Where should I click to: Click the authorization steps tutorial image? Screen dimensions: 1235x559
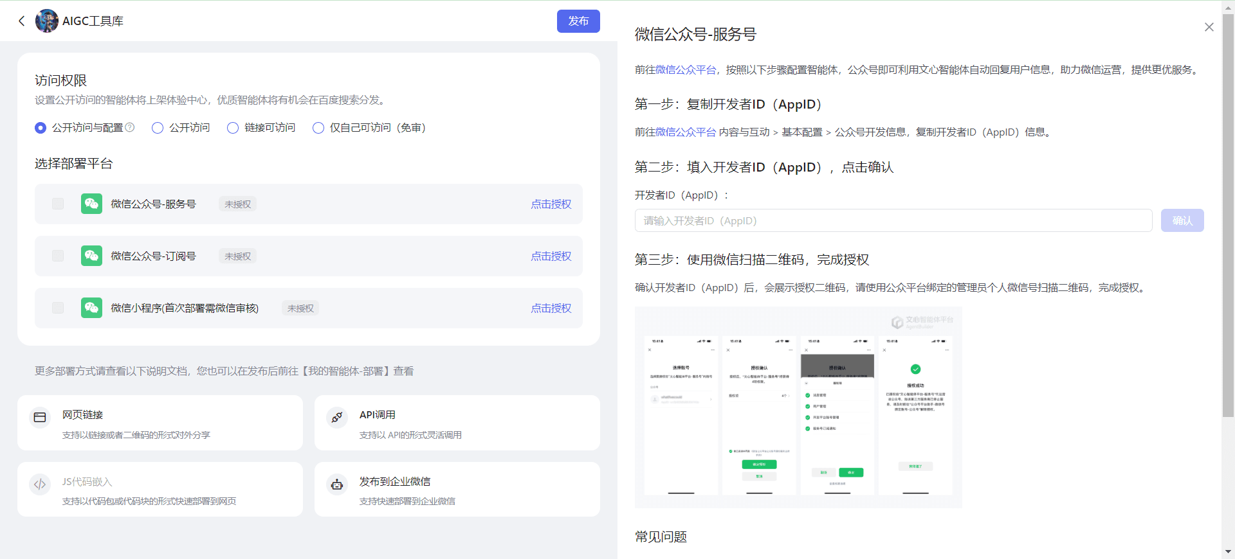798,407
